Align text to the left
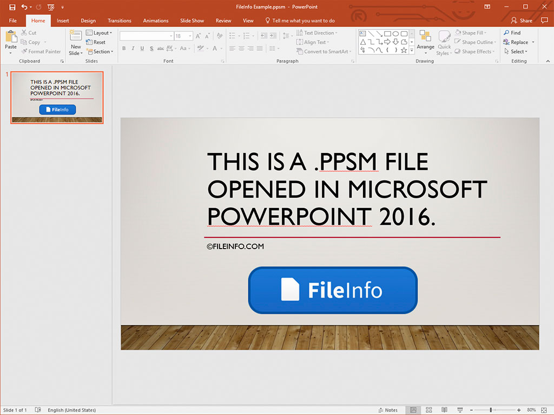The width and height of the screenshot is (554, 415). [232, 48]
